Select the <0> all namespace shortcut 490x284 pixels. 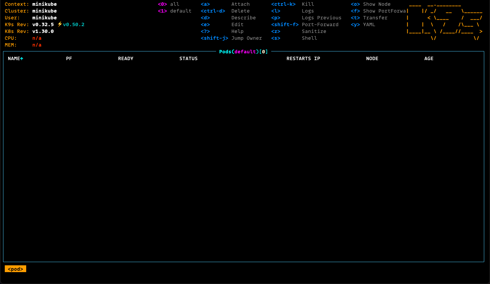pos(168,4)
